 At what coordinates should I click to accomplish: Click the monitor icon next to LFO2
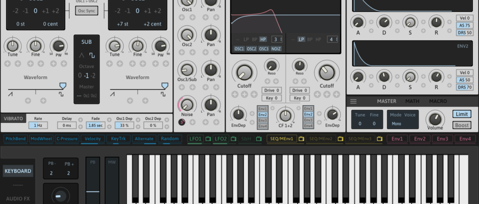click(x=233, y=139)
